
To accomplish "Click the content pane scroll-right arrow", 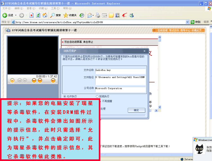I will [156, 111].
